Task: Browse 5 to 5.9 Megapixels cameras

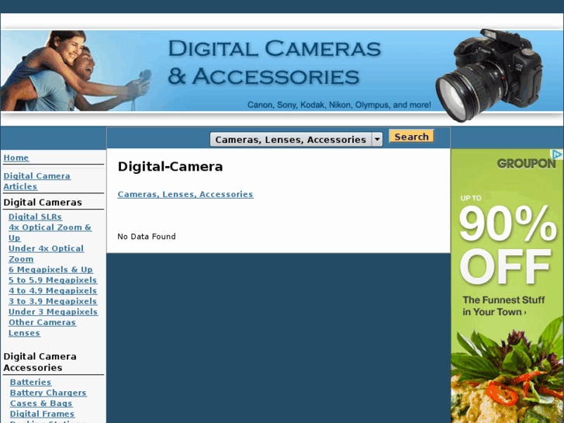Action: click(53, 280)
